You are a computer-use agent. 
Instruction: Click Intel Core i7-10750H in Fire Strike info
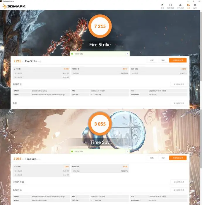(x=98, y=91)
